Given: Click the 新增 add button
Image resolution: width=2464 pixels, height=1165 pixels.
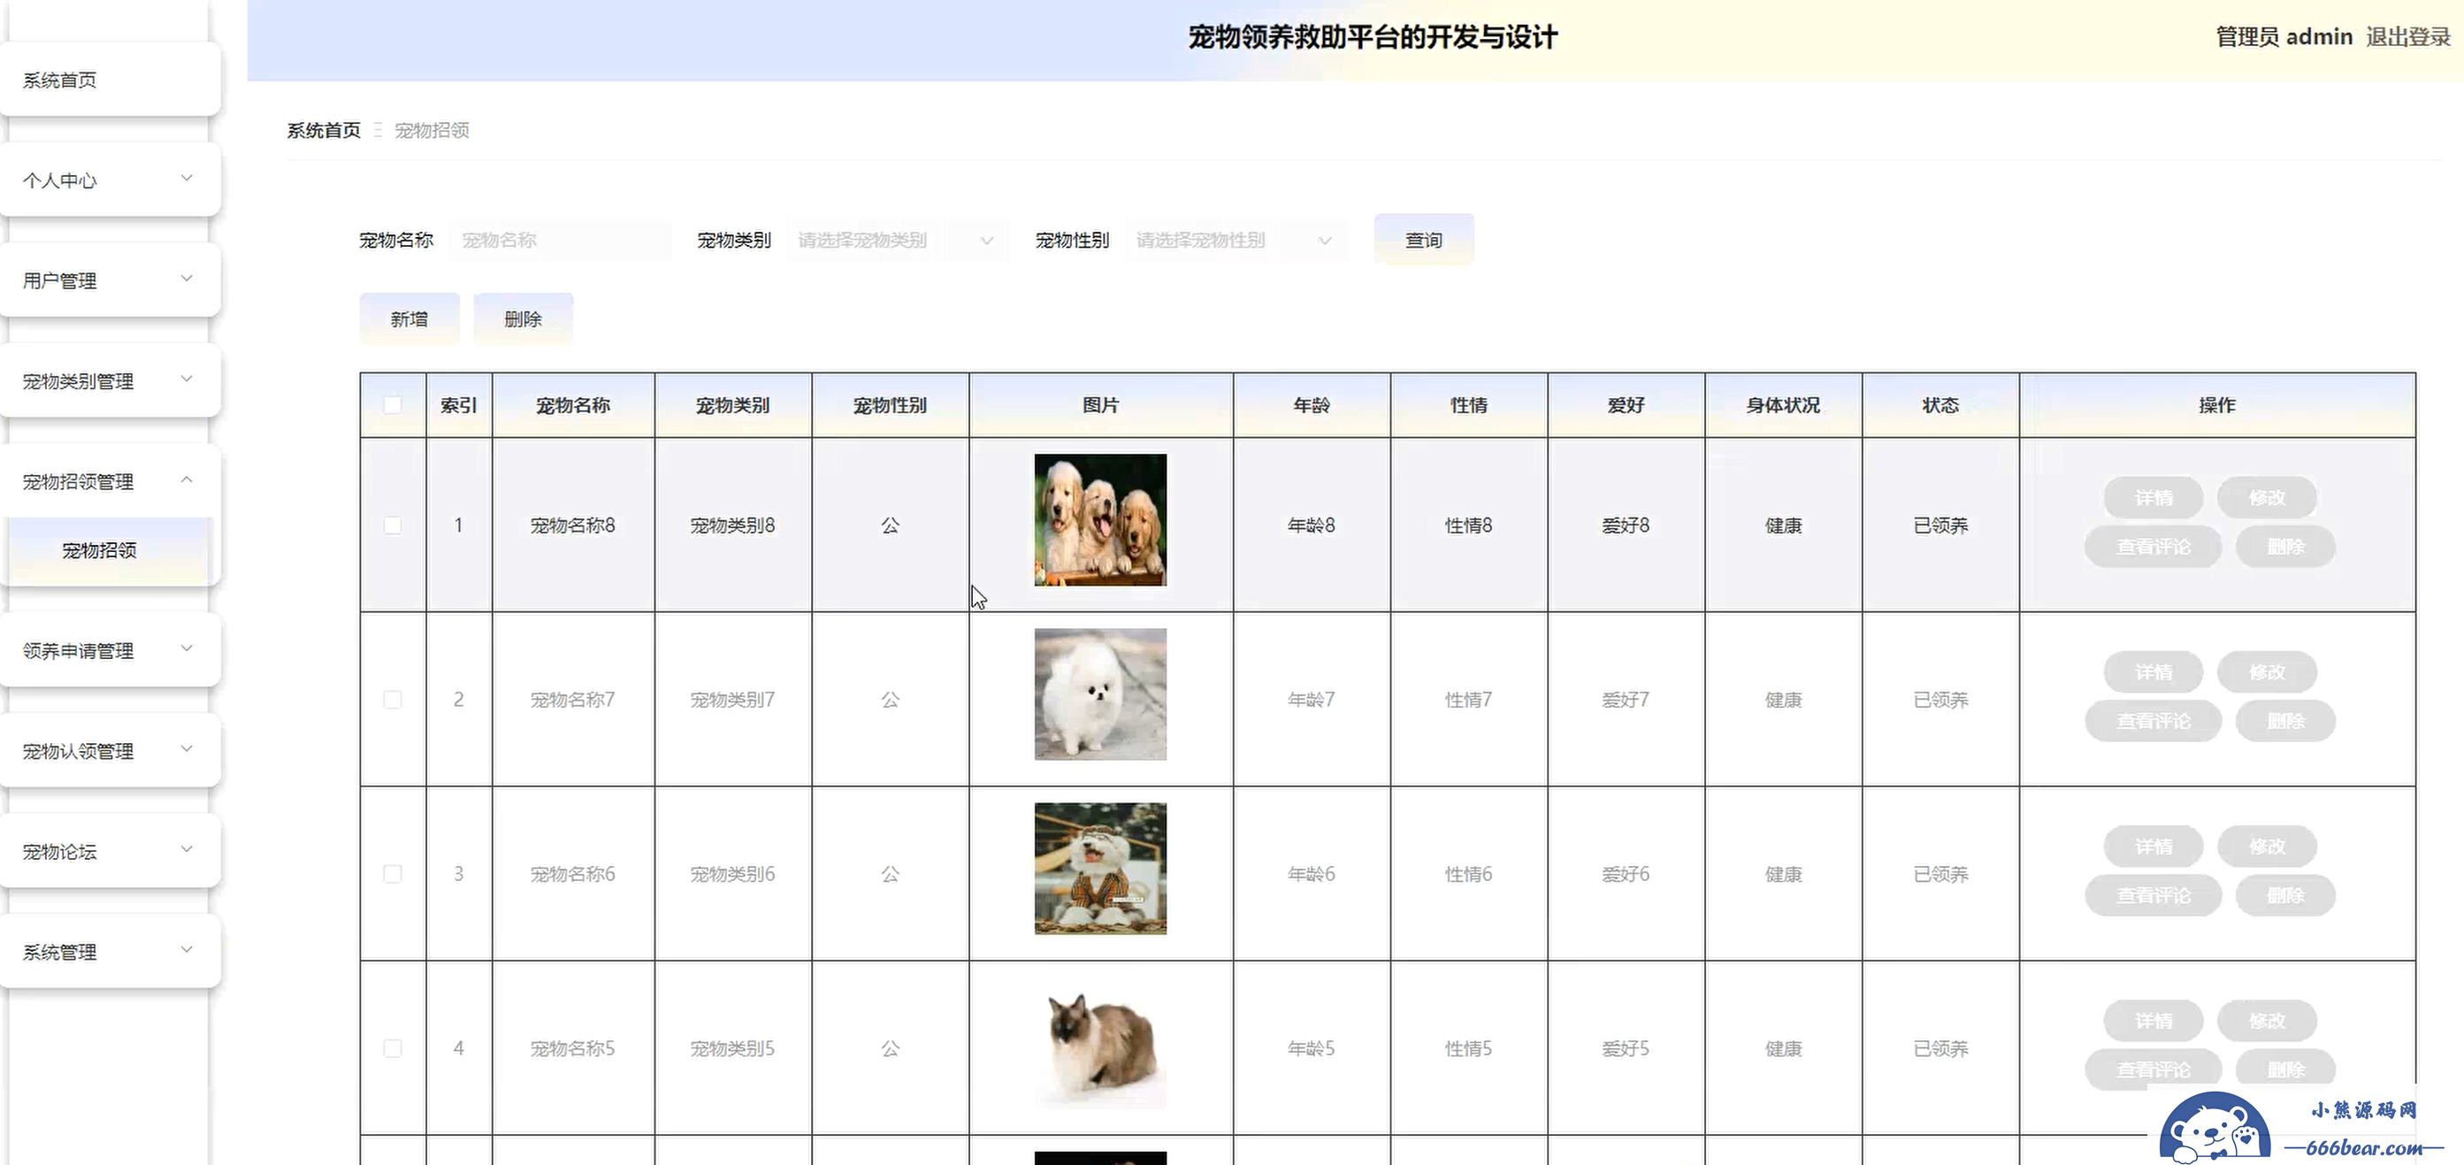Looking at the screenshot, I should 409,319.
